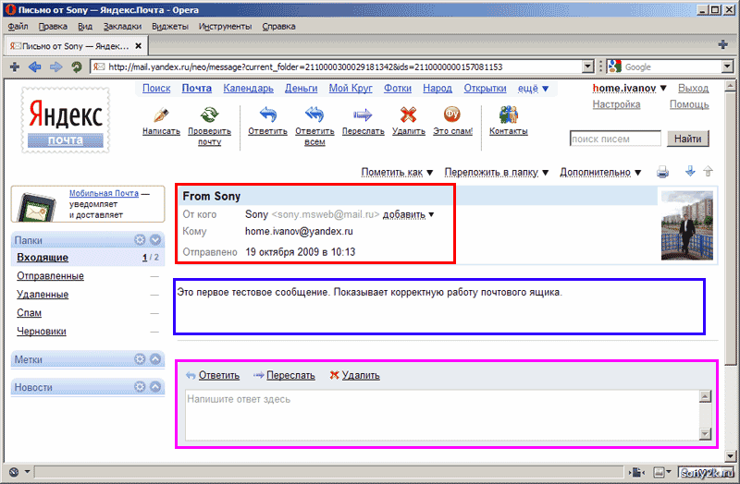Click the Мобильная Почта link

pyautogui.click(x=104, y=193)
